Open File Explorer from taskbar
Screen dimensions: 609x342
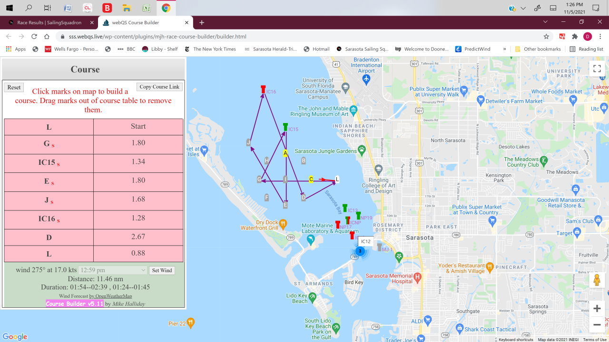(126, 8)
